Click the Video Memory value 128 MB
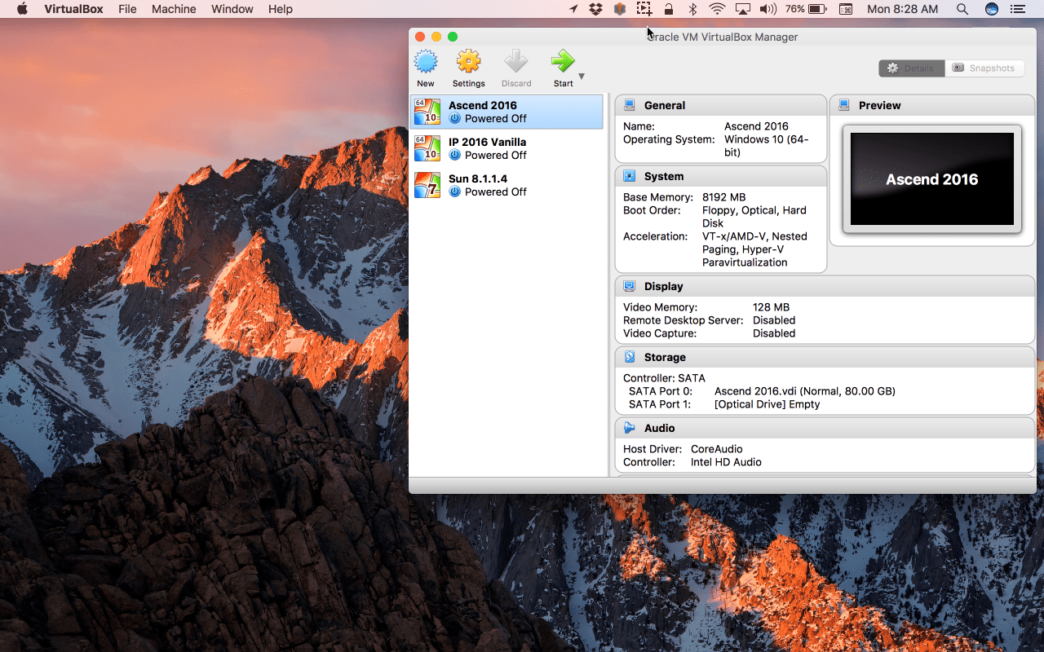This screenshot has width=1044, height=652. click(x=772, y=307)
